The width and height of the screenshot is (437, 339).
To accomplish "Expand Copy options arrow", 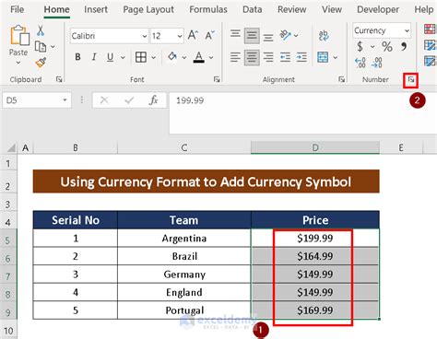I will tap(53, 47).
